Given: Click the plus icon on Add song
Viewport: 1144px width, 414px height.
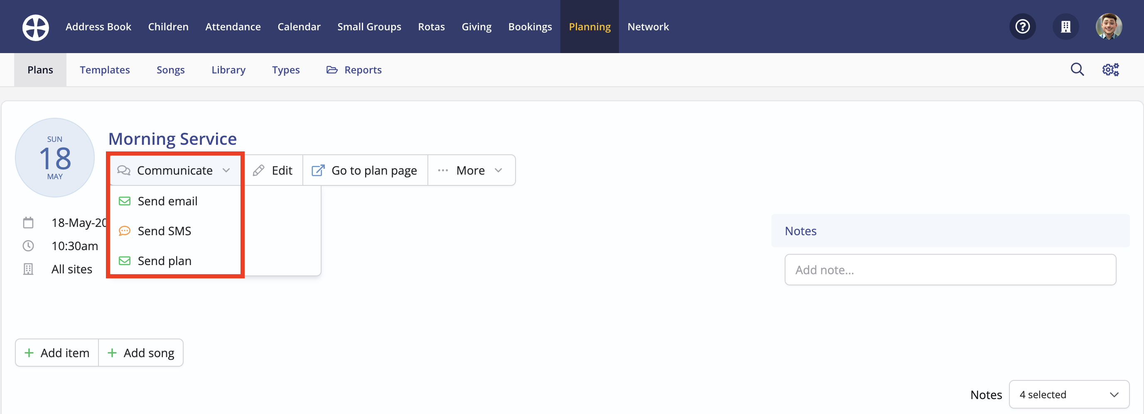Looking at the screenshot, I should pyautogui.click(x=112, y=353).
